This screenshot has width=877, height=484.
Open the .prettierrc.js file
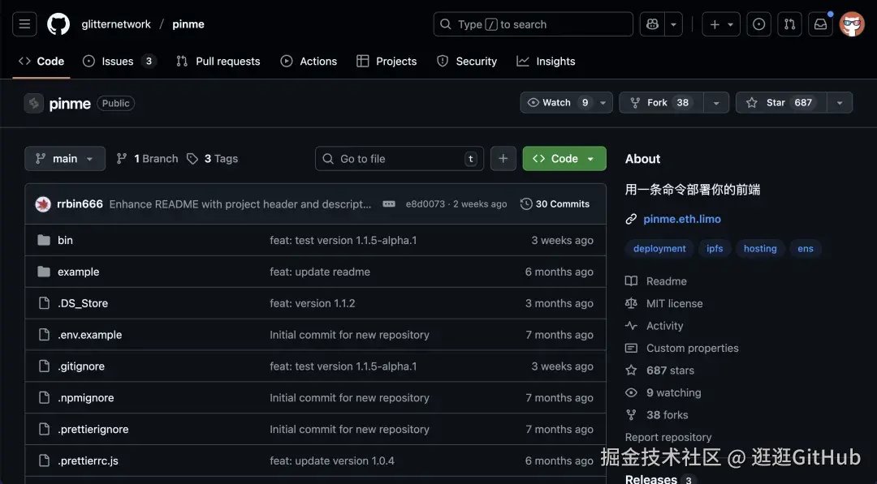pos(88,461)
